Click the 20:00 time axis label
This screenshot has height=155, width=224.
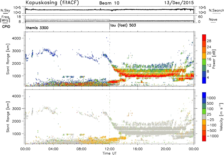166,149
